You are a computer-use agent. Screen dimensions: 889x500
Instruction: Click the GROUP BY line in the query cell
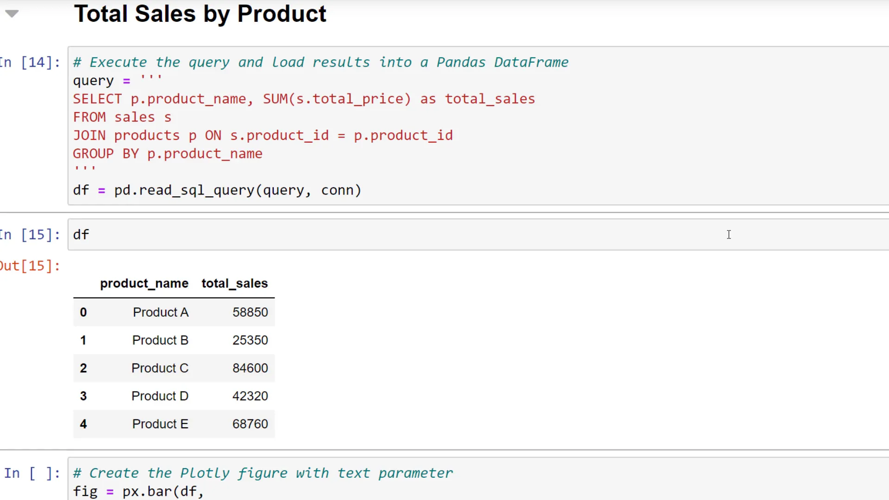pos(168,154)
